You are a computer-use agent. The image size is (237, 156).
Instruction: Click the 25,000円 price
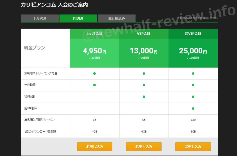click(193, 51)
